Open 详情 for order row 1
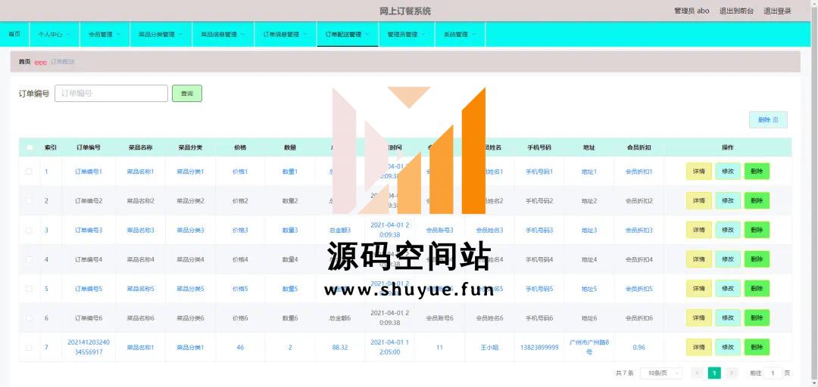The image size is (818, 387). coord(698,172)
